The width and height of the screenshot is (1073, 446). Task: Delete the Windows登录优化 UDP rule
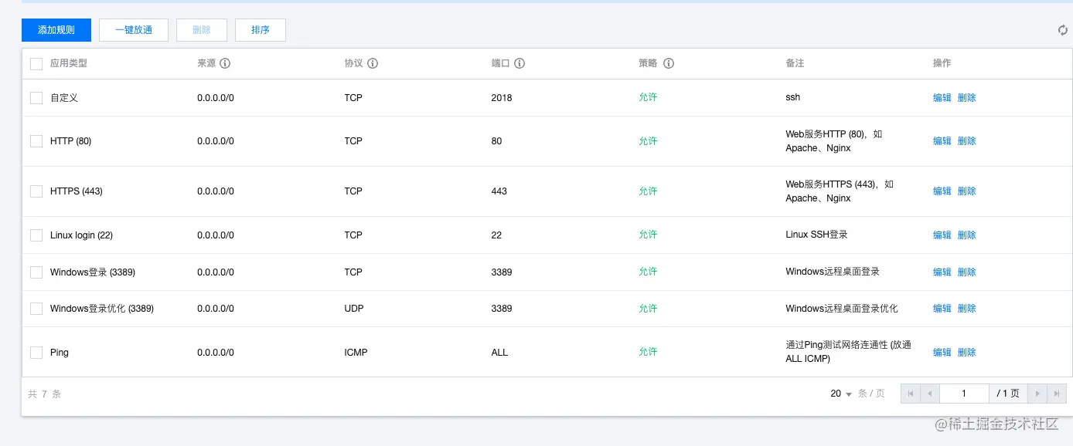pyautogui.click(x=967, y=309)
